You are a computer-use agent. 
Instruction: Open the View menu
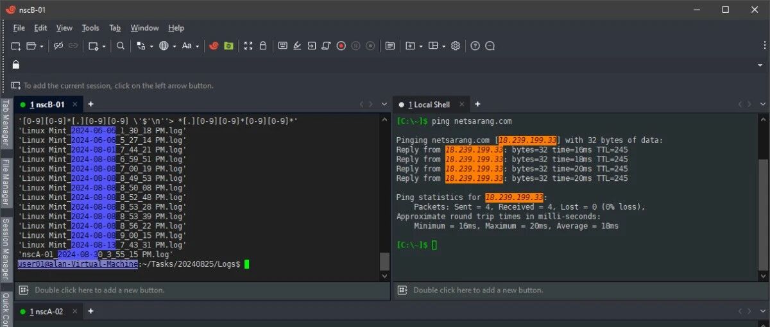click(x=64, y=28)
